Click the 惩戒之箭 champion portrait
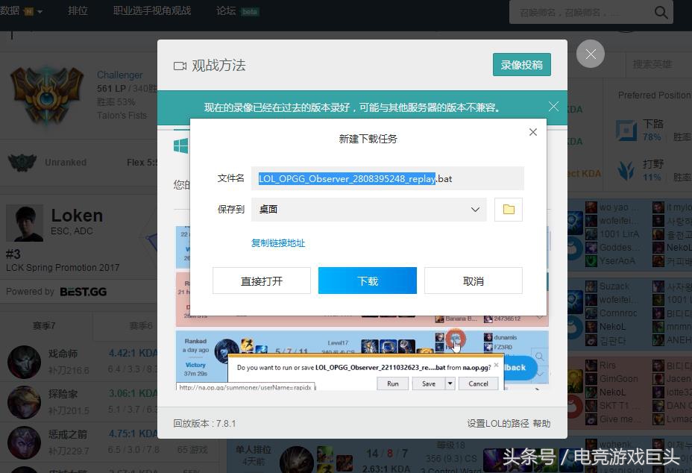This screenshot has height=473, width=692. click(22, 440)
